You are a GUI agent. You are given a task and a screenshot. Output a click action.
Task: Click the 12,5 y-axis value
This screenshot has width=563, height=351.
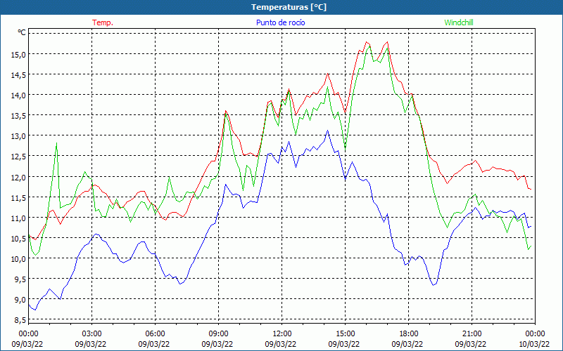coord(19,157)
